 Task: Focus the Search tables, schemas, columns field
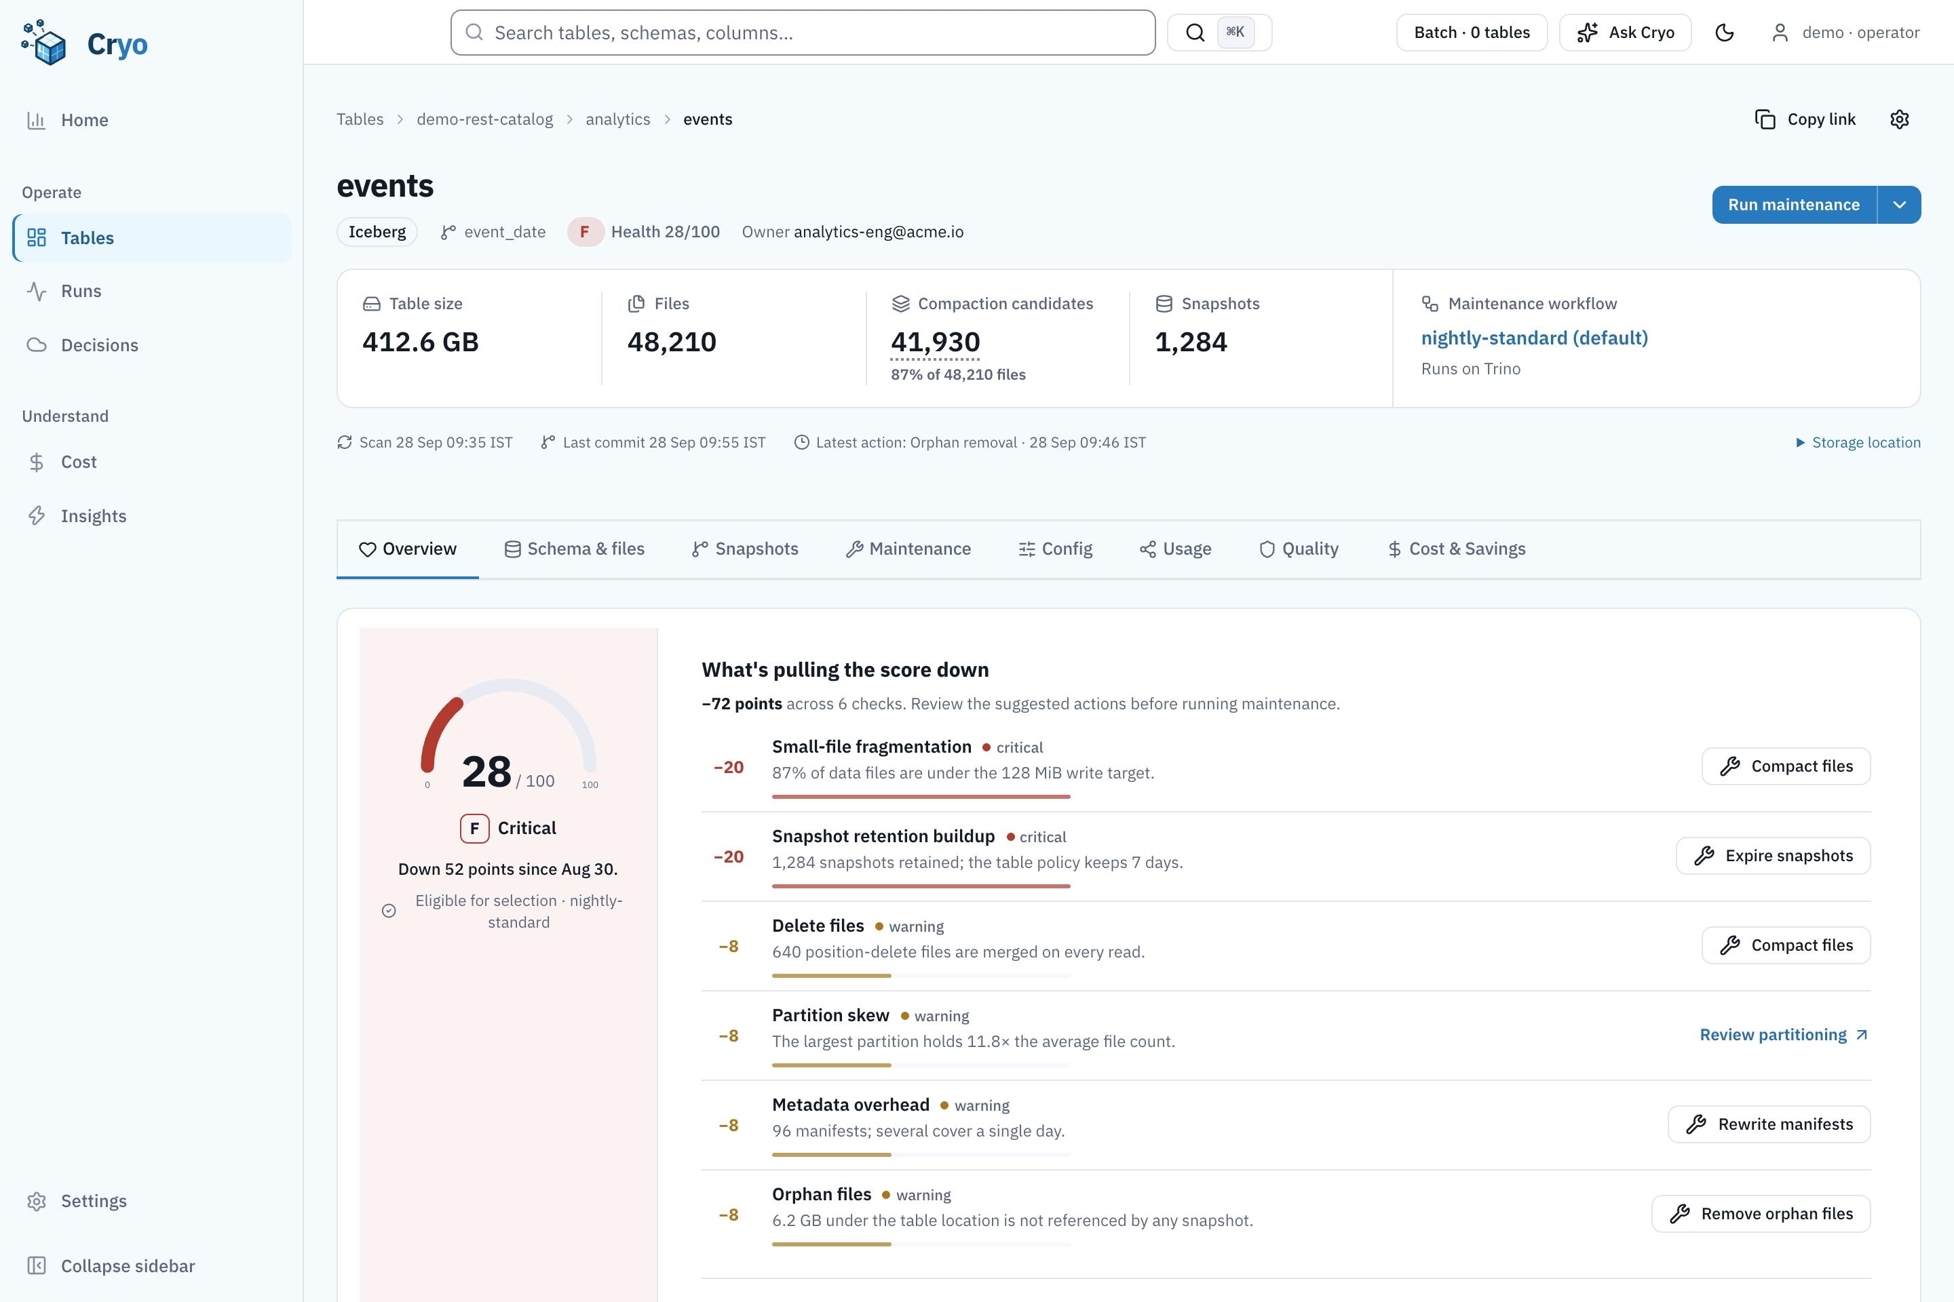click(803, 33)
